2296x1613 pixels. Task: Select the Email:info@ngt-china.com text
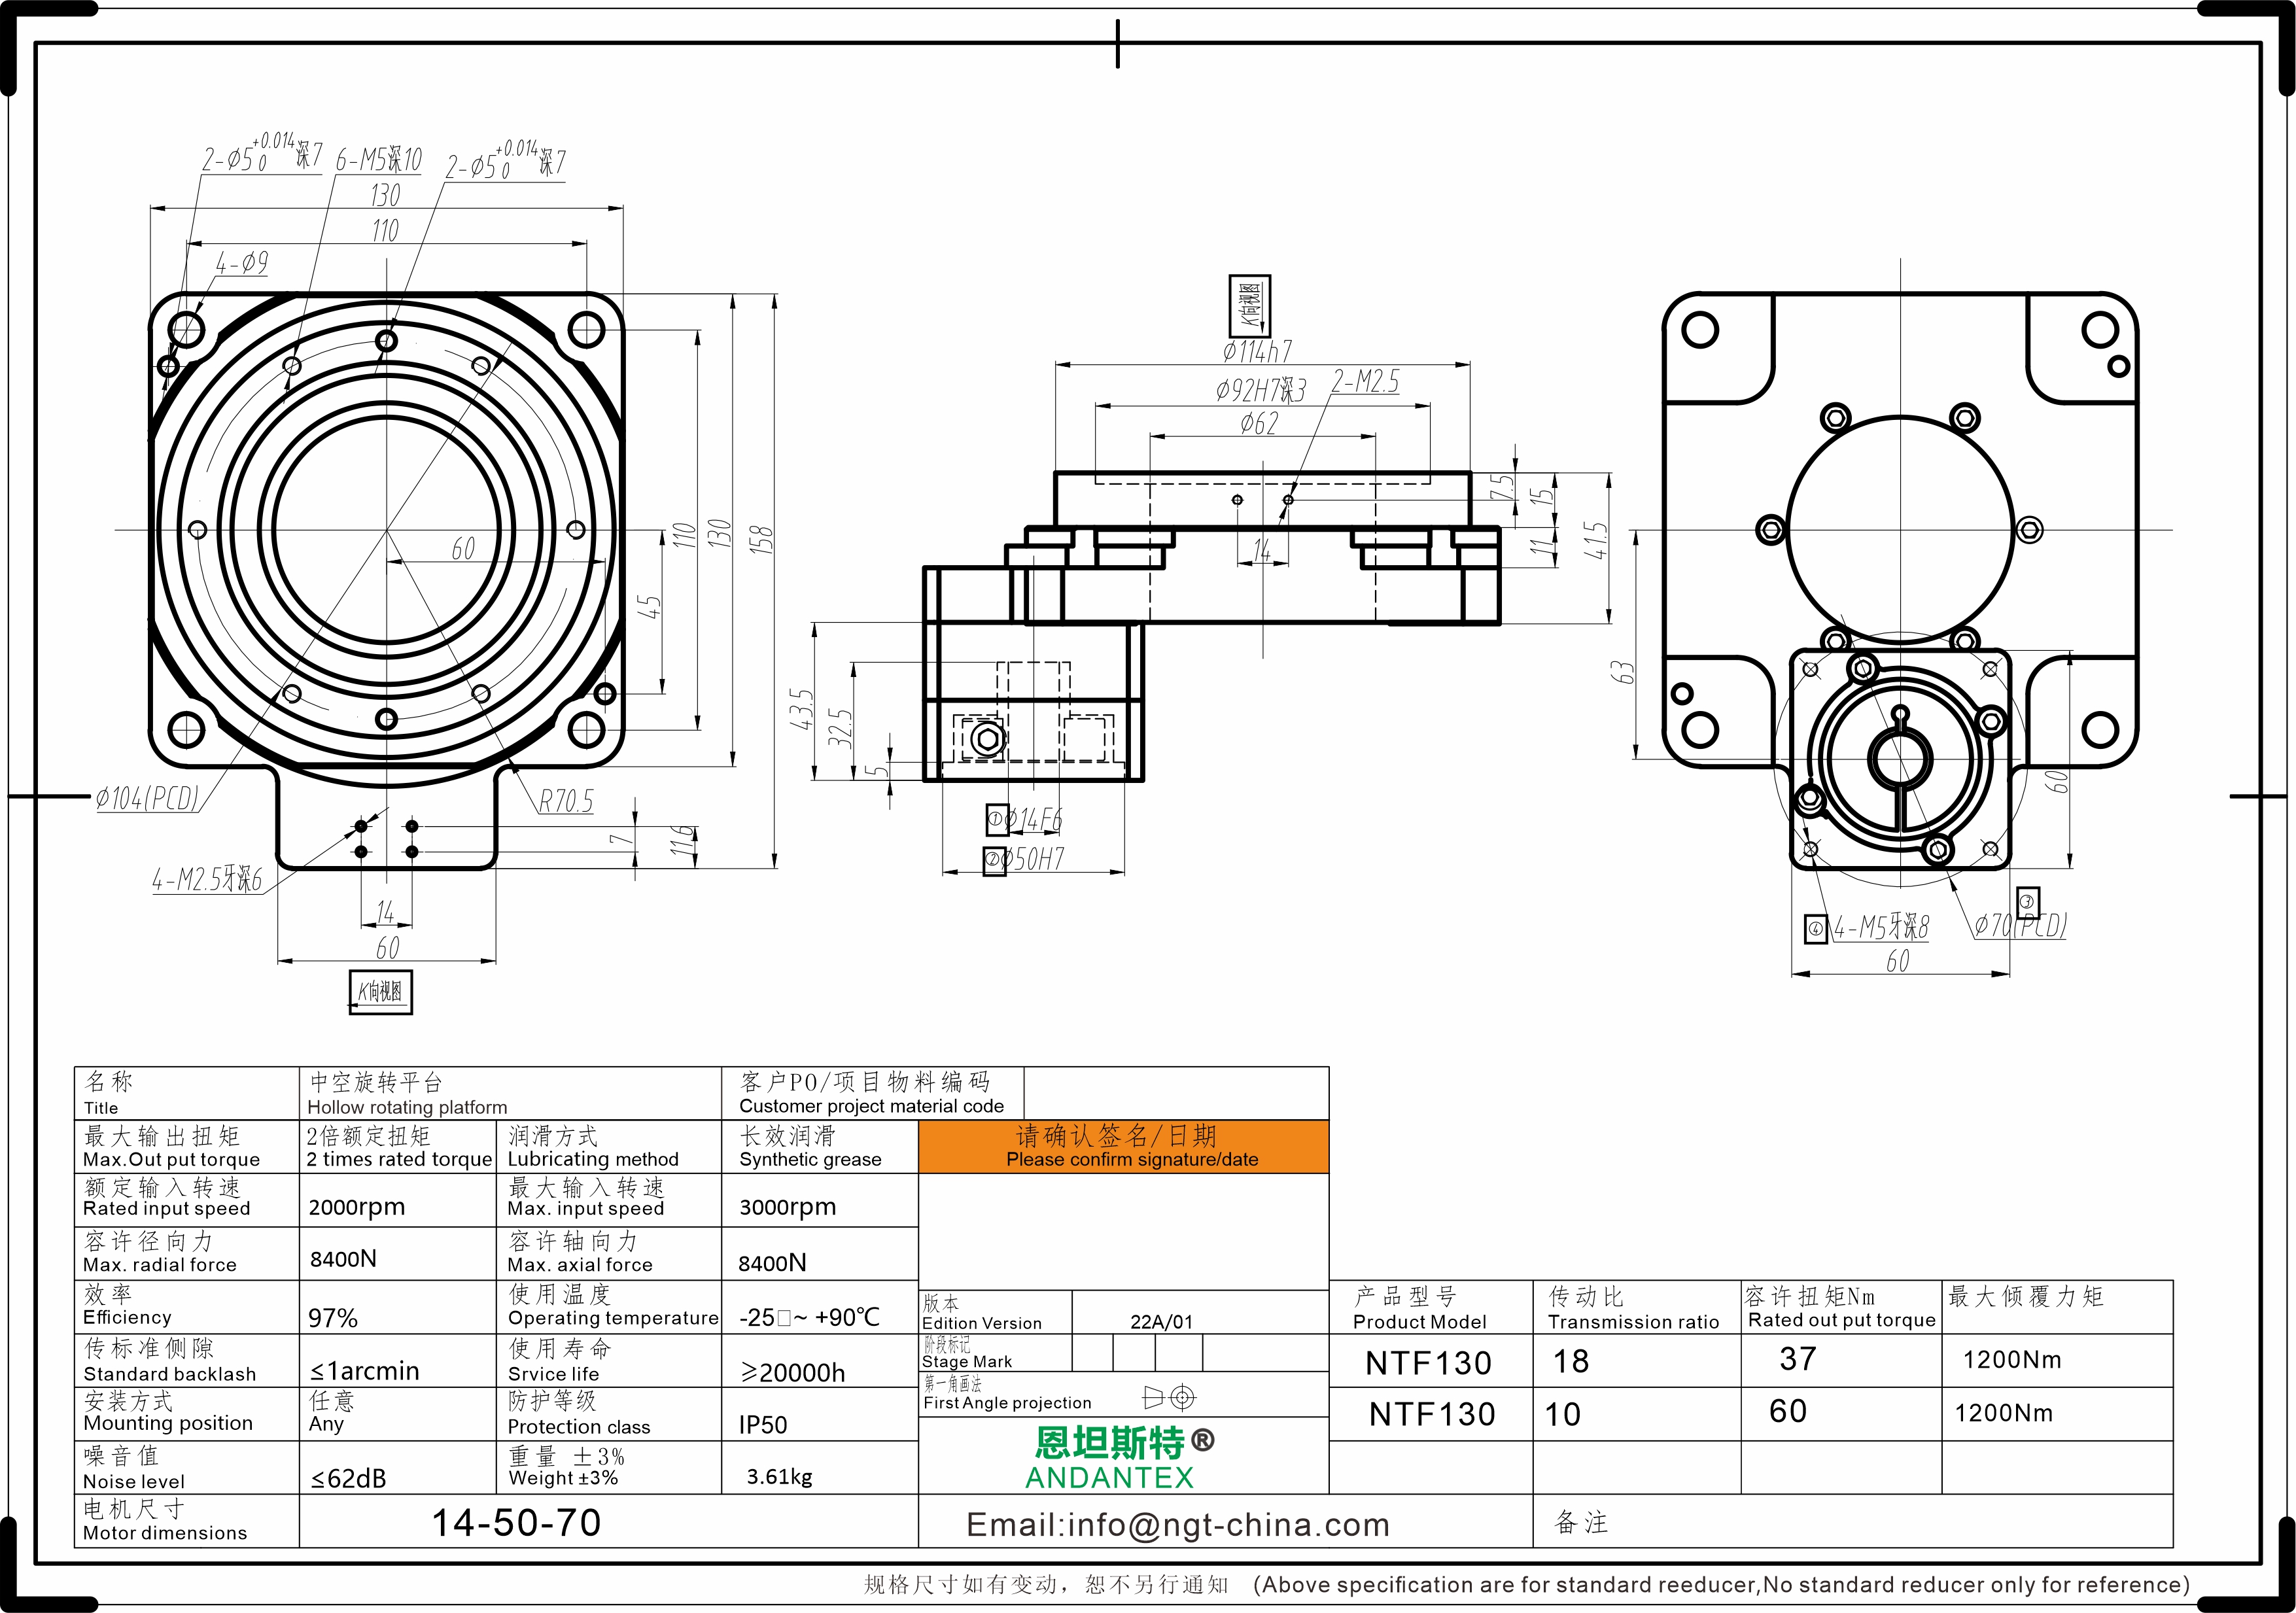pos(1178,1525)
